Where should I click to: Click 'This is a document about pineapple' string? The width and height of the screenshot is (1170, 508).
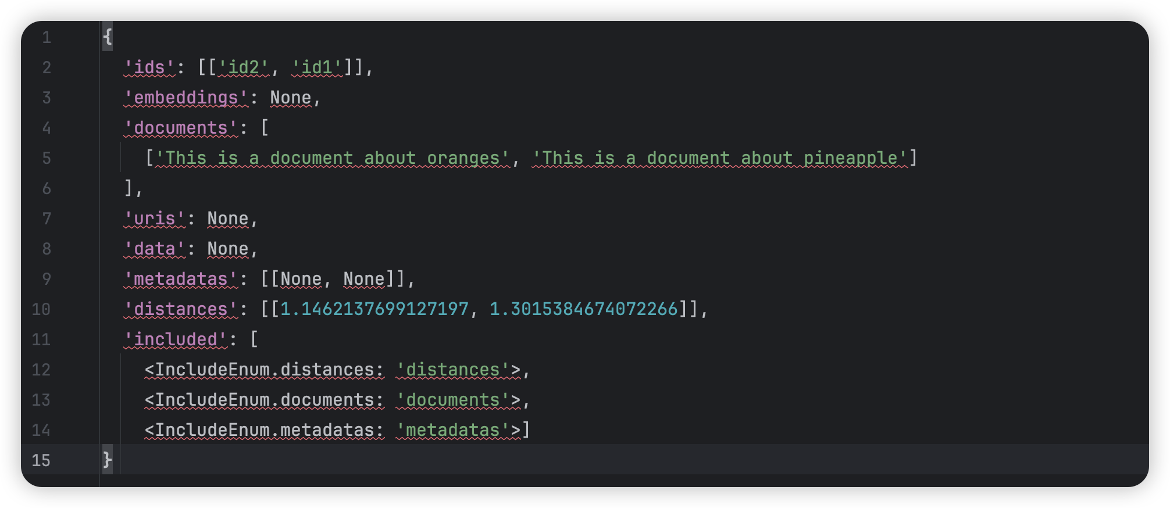pyautogui.click(x=720, y=158)
